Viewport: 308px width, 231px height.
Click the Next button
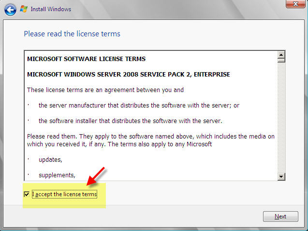coord(280,216)
